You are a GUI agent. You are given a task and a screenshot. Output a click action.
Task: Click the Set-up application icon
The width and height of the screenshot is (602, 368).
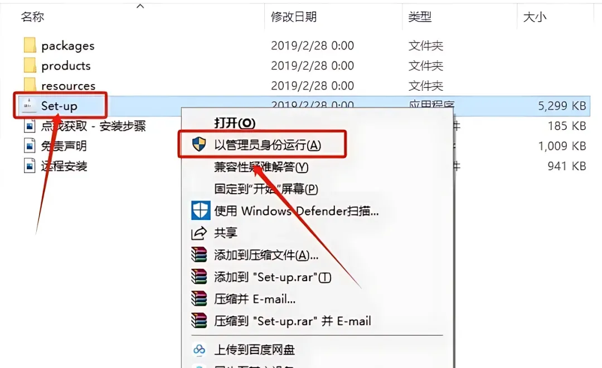28,105
